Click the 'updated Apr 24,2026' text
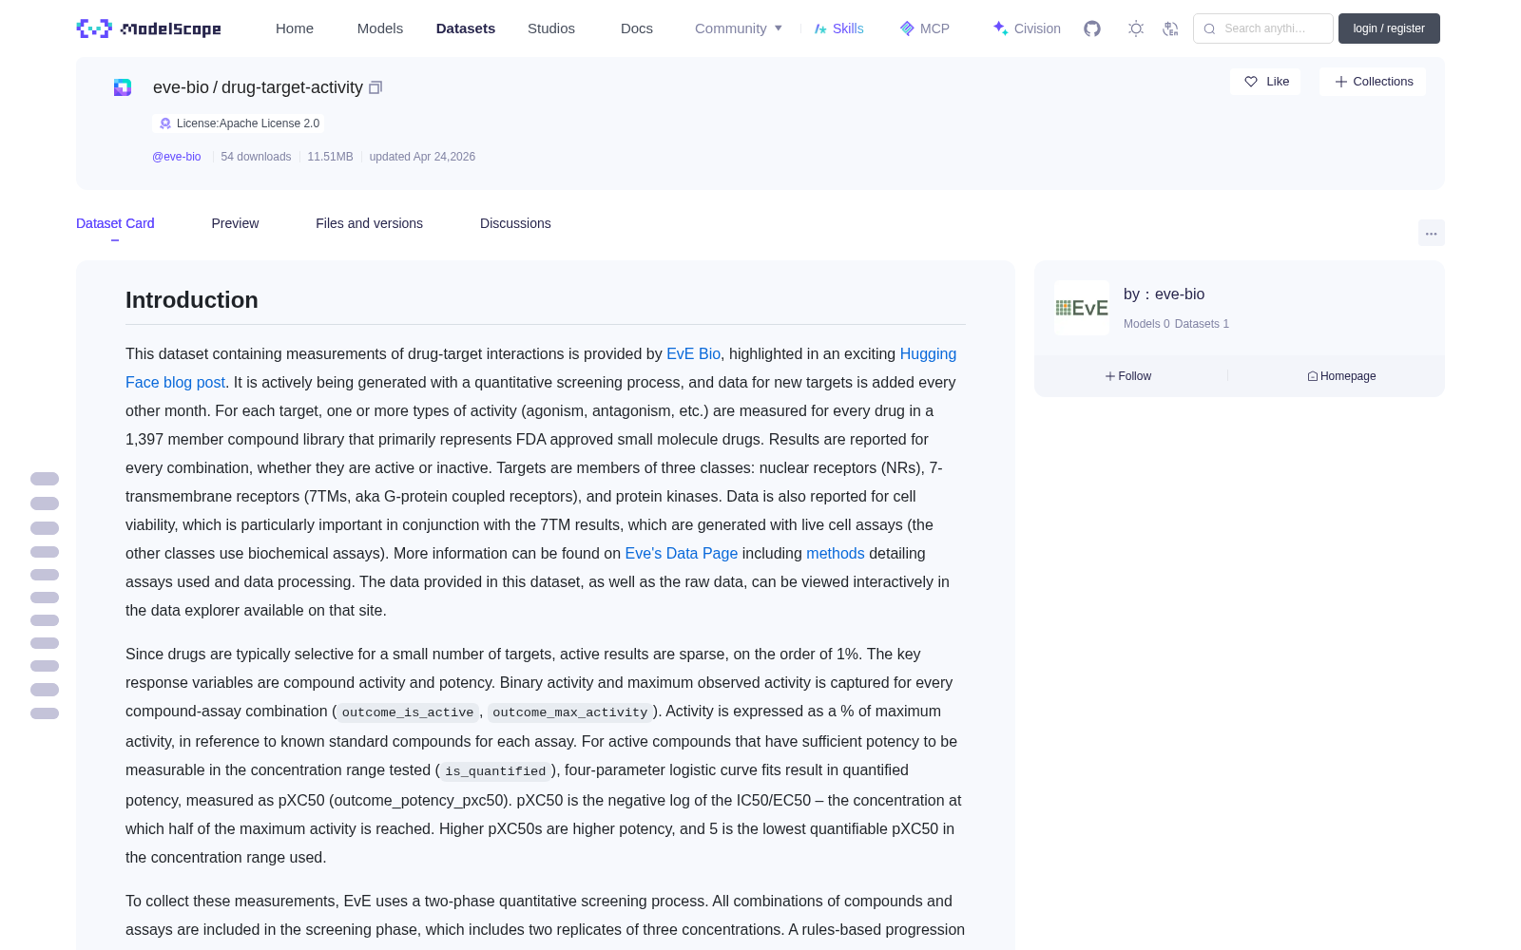Image resolution: width=1521 pixels, height=950 pixels. point(422,157)
